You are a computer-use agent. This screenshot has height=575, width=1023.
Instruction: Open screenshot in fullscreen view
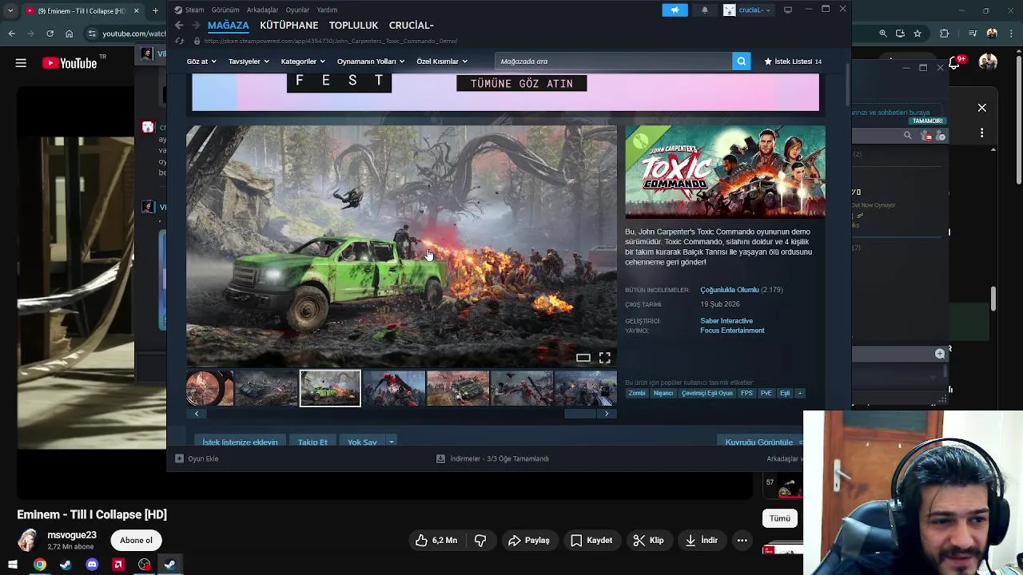pyautogui.click(x=605, y=358)
